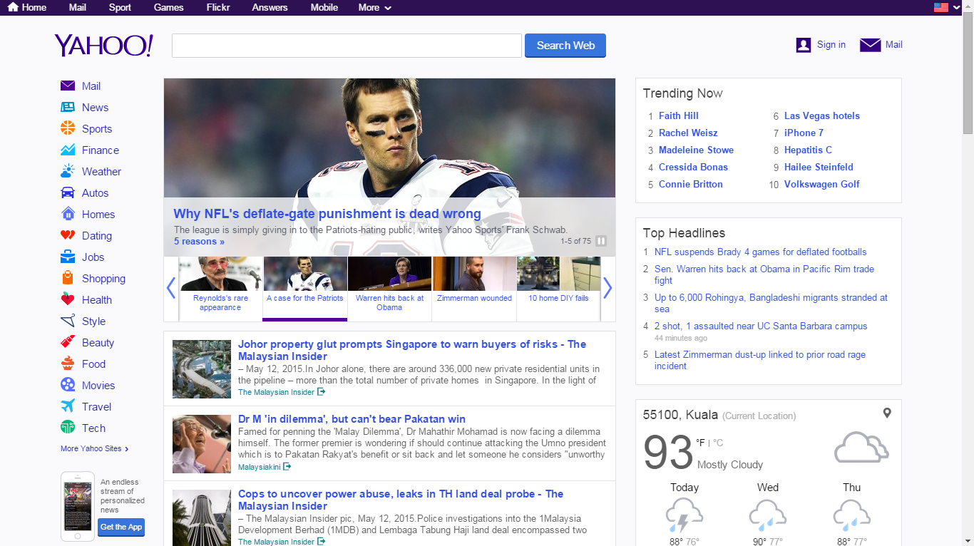
Task: Click the Travel airplane icon
Action: [68, 406]
